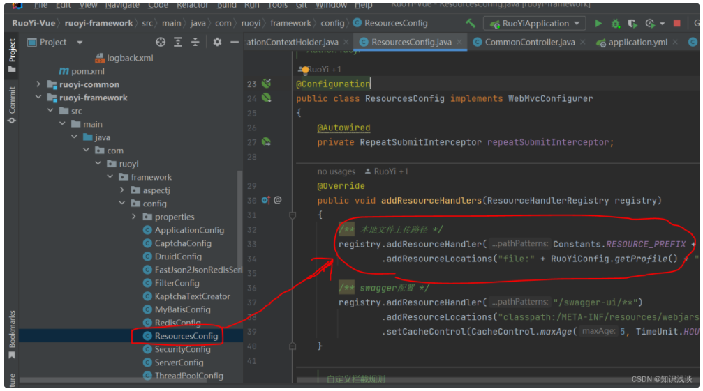Click the ruoyi-framework breadcrumb

point(98,23)
